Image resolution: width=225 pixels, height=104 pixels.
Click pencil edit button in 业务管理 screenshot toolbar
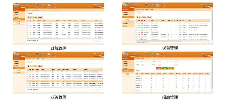[x=35, y=66]
